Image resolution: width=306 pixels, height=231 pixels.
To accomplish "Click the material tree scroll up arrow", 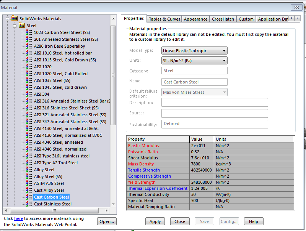I will 113,19.
